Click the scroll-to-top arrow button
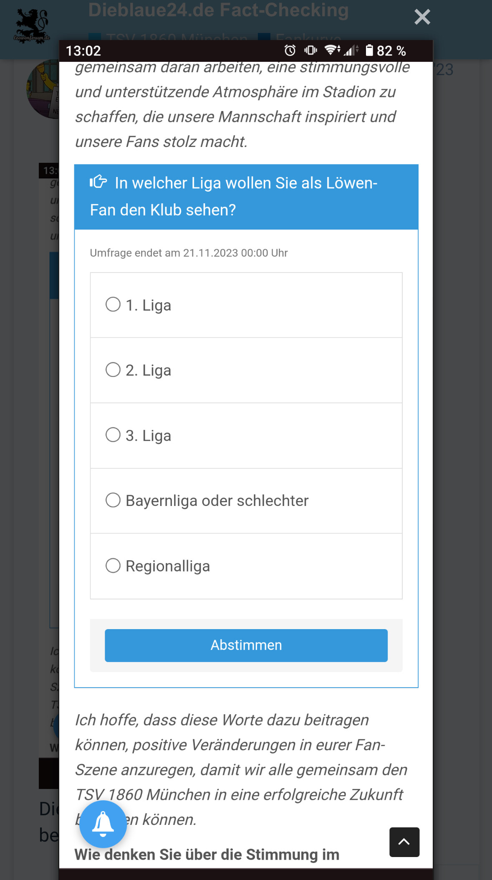The image size is (492, 880). tap(404, 842)
